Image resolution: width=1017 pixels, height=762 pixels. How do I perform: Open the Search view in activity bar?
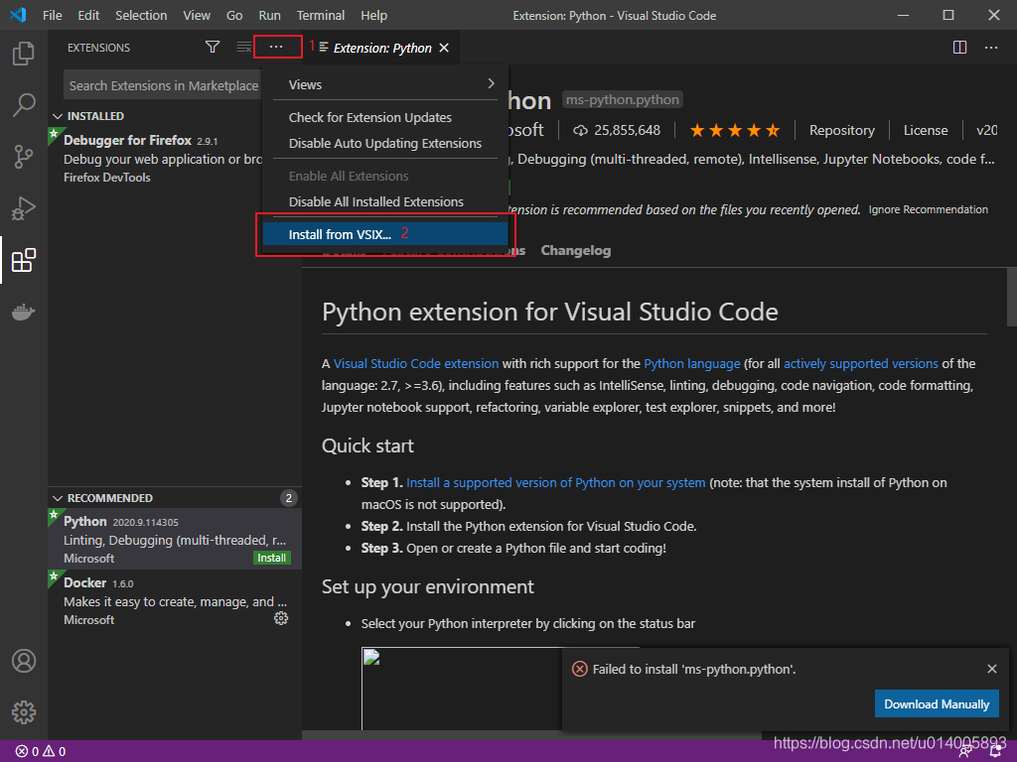click(24, 104)
